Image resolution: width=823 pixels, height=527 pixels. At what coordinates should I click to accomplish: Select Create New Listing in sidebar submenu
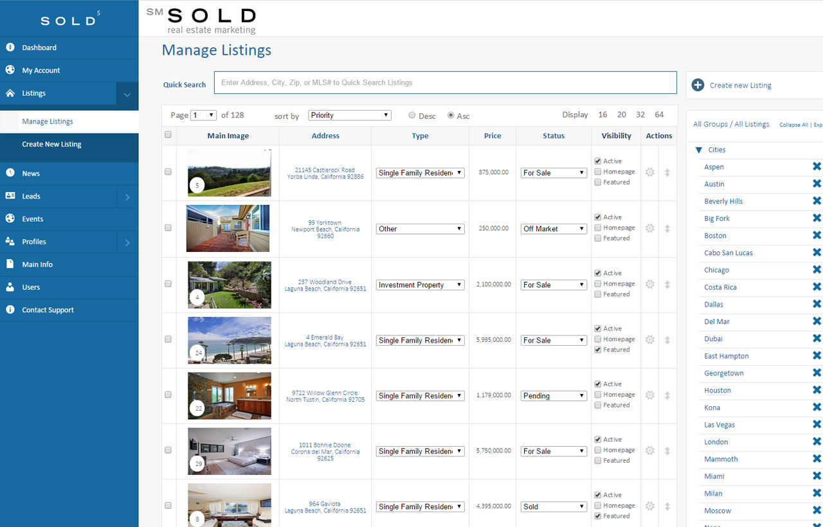[x=51, y=144]
